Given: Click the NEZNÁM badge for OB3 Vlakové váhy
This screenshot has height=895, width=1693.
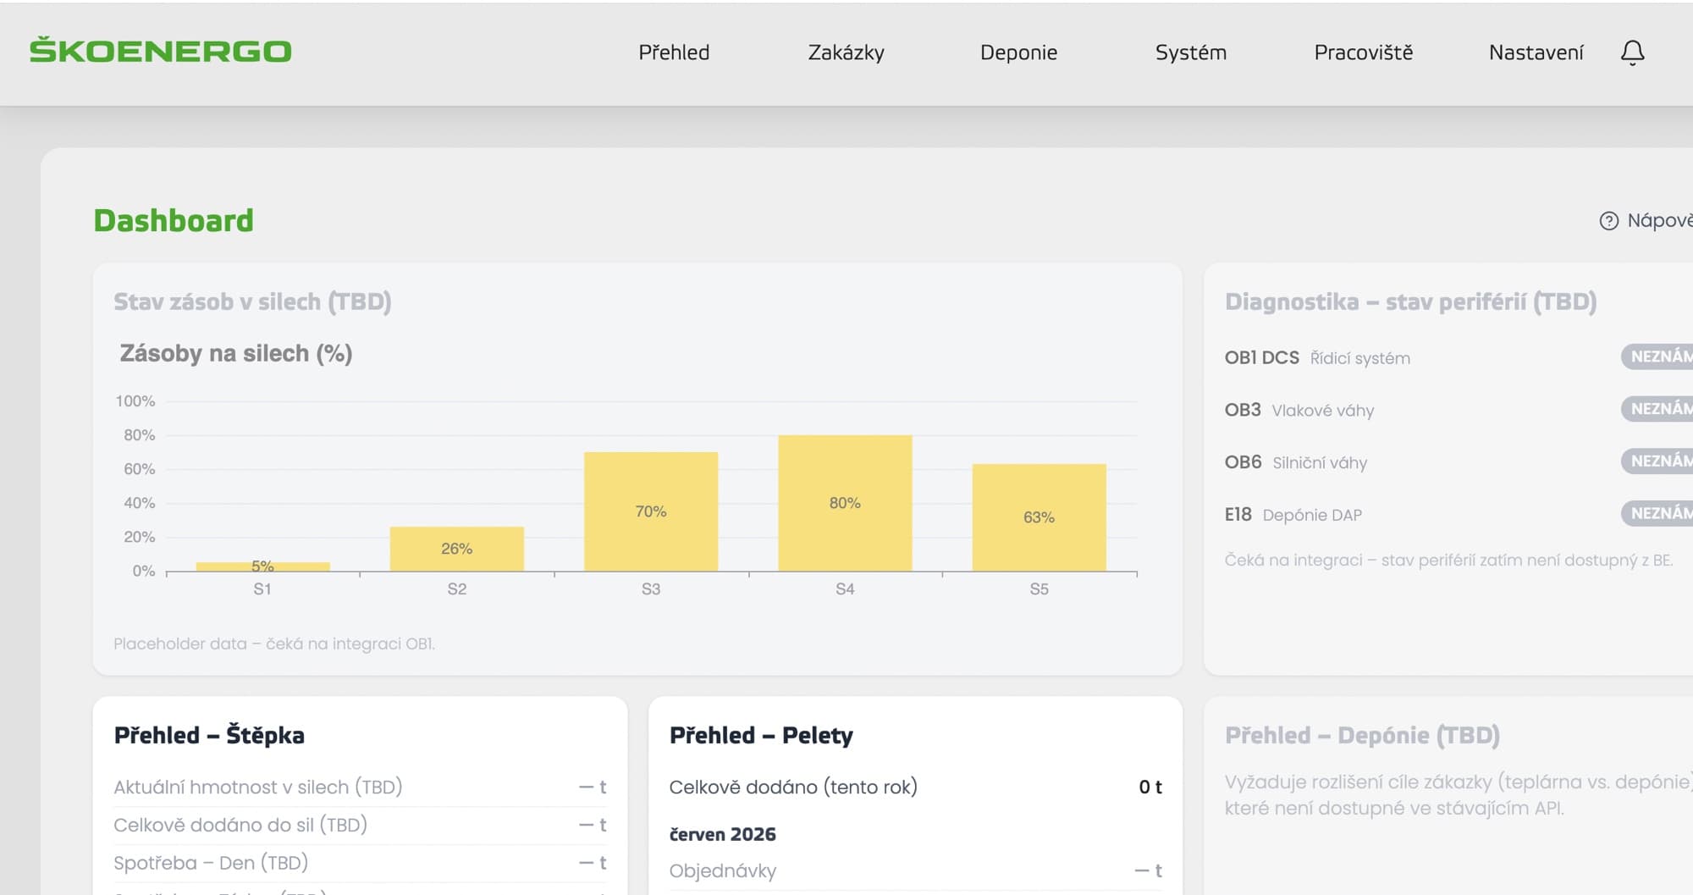Looking at the screenshot, I should pos(1657,409).
